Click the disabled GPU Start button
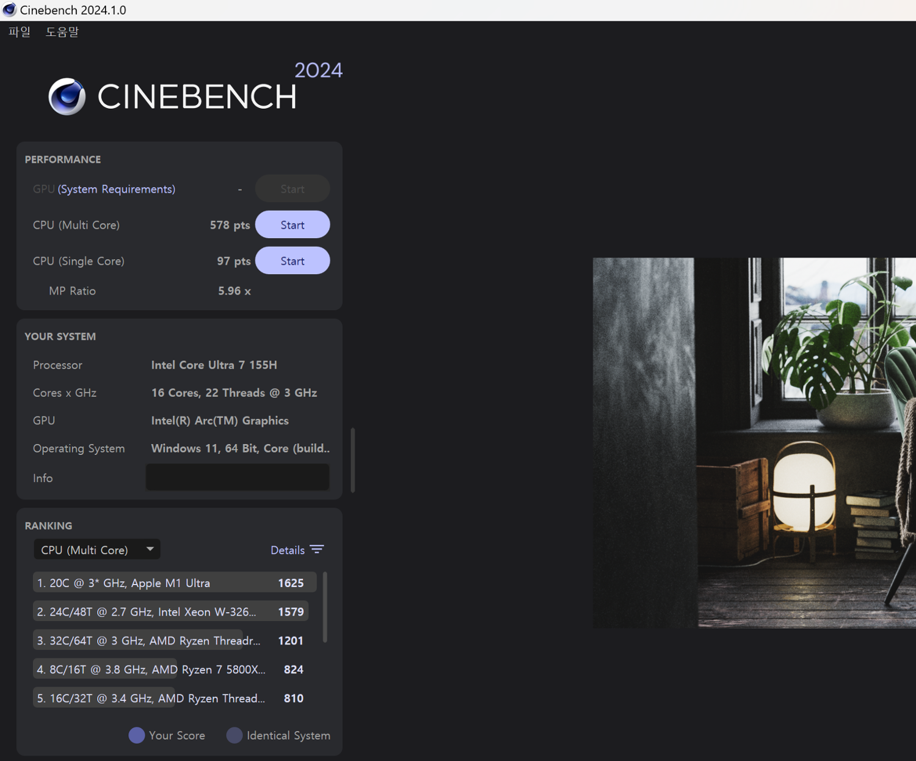 click(x=292, y=189)
